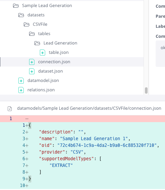Click the added-file icon beside datamodel.json
This screenshot has width=165, height=190.
point(21,81)
